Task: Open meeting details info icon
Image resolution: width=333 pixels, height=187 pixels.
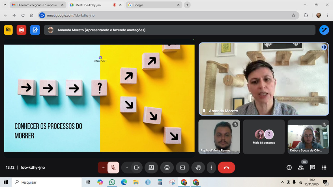Action: (289, 168)
